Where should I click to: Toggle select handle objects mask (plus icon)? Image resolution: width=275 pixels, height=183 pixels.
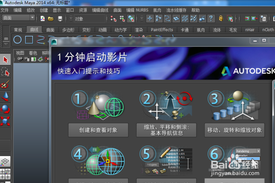(x=150, y=18)
